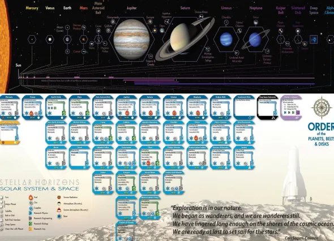This screenshot has height=241, width=334.
Task: Click the Triton circle above Neptune
Action: pos(256,23)
